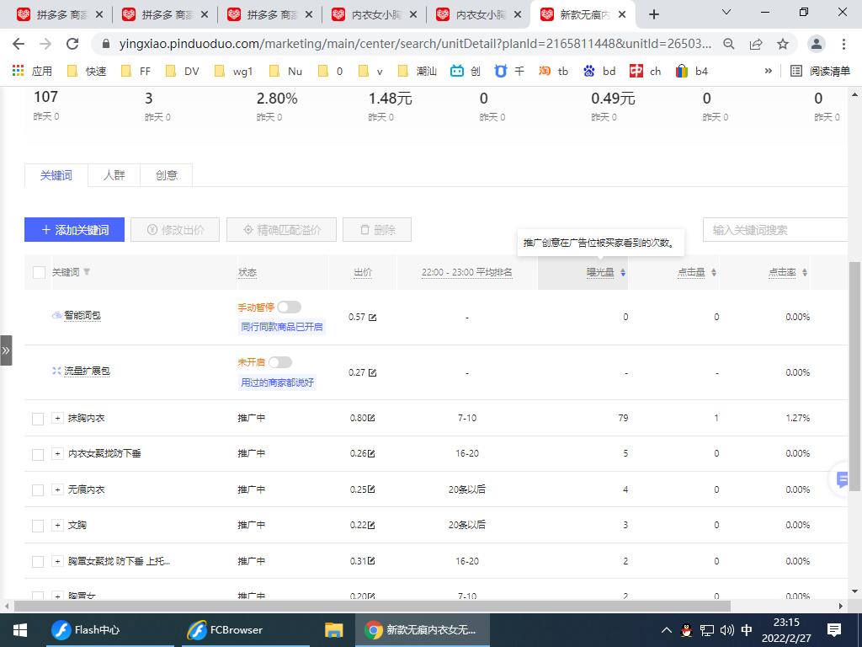The image size is (862, 647).
Task: Edit the 流量扩展包 bid 0.27 icon
Action: pyautogui.click(x=373, y=373)
